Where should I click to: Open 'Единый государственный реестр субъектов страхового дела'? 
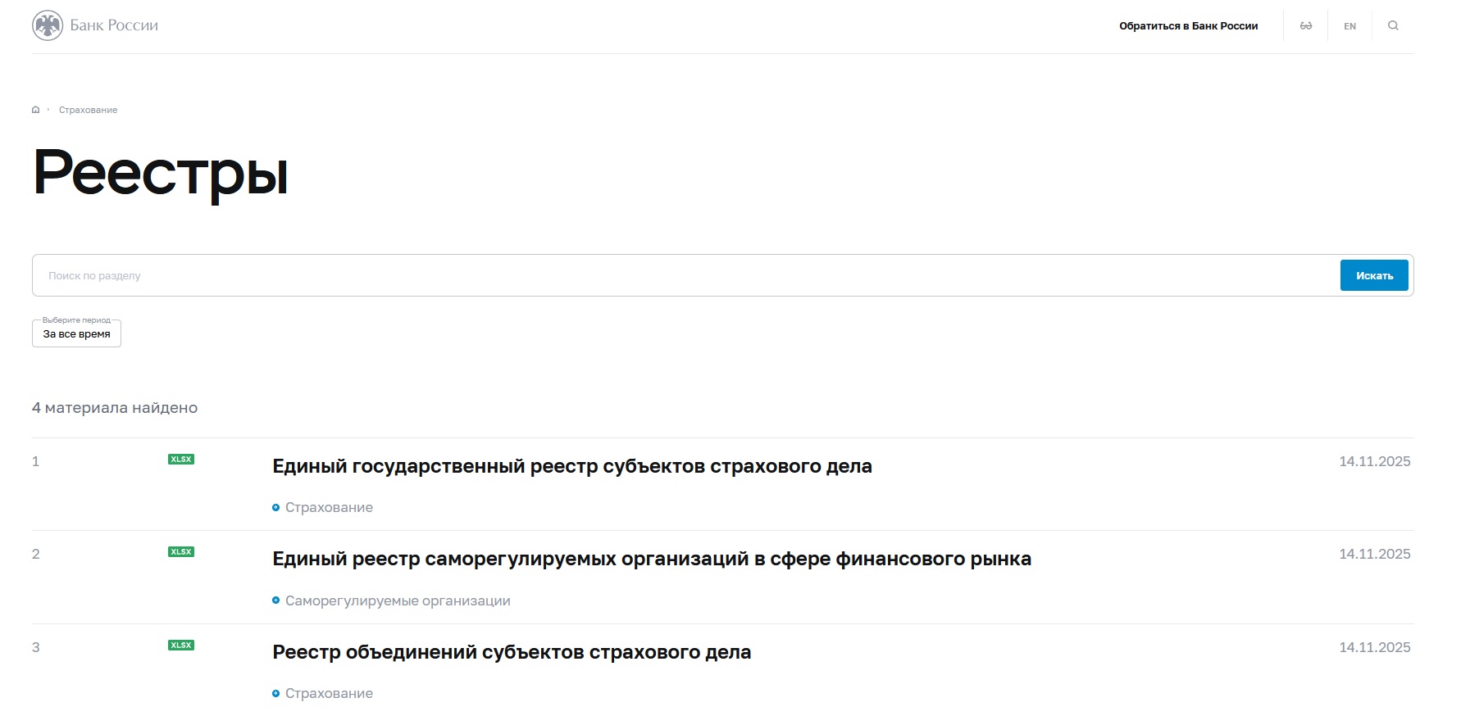[x=573, y=465]
